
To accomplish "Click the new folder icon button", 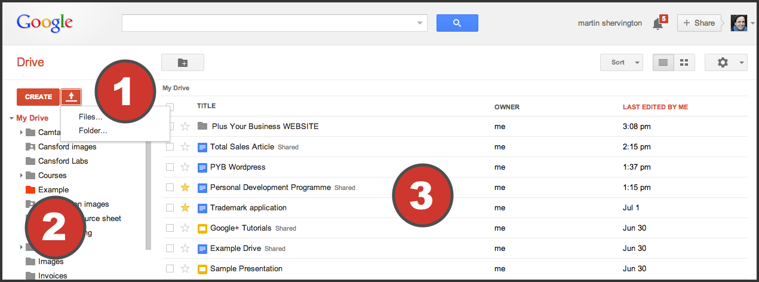I will (183, 63).
